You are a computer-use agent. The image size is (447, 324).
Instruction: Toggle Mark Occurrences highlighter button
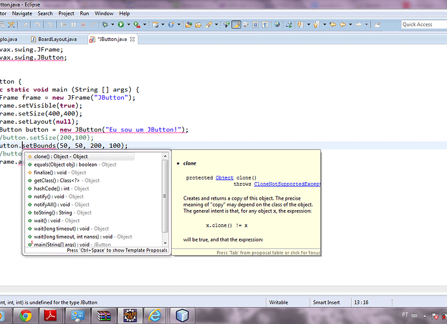click(x=236, y=25)
